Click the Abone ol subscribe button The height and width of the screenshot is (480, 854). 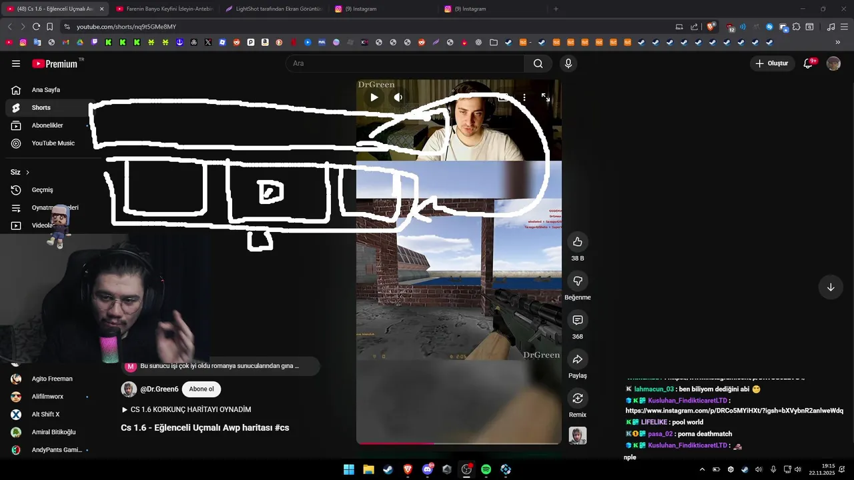[201, 389]
